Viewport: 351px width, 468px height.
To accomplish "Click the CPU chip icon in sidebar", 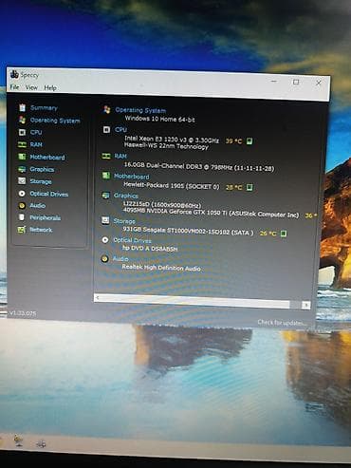I will [22, 132].
